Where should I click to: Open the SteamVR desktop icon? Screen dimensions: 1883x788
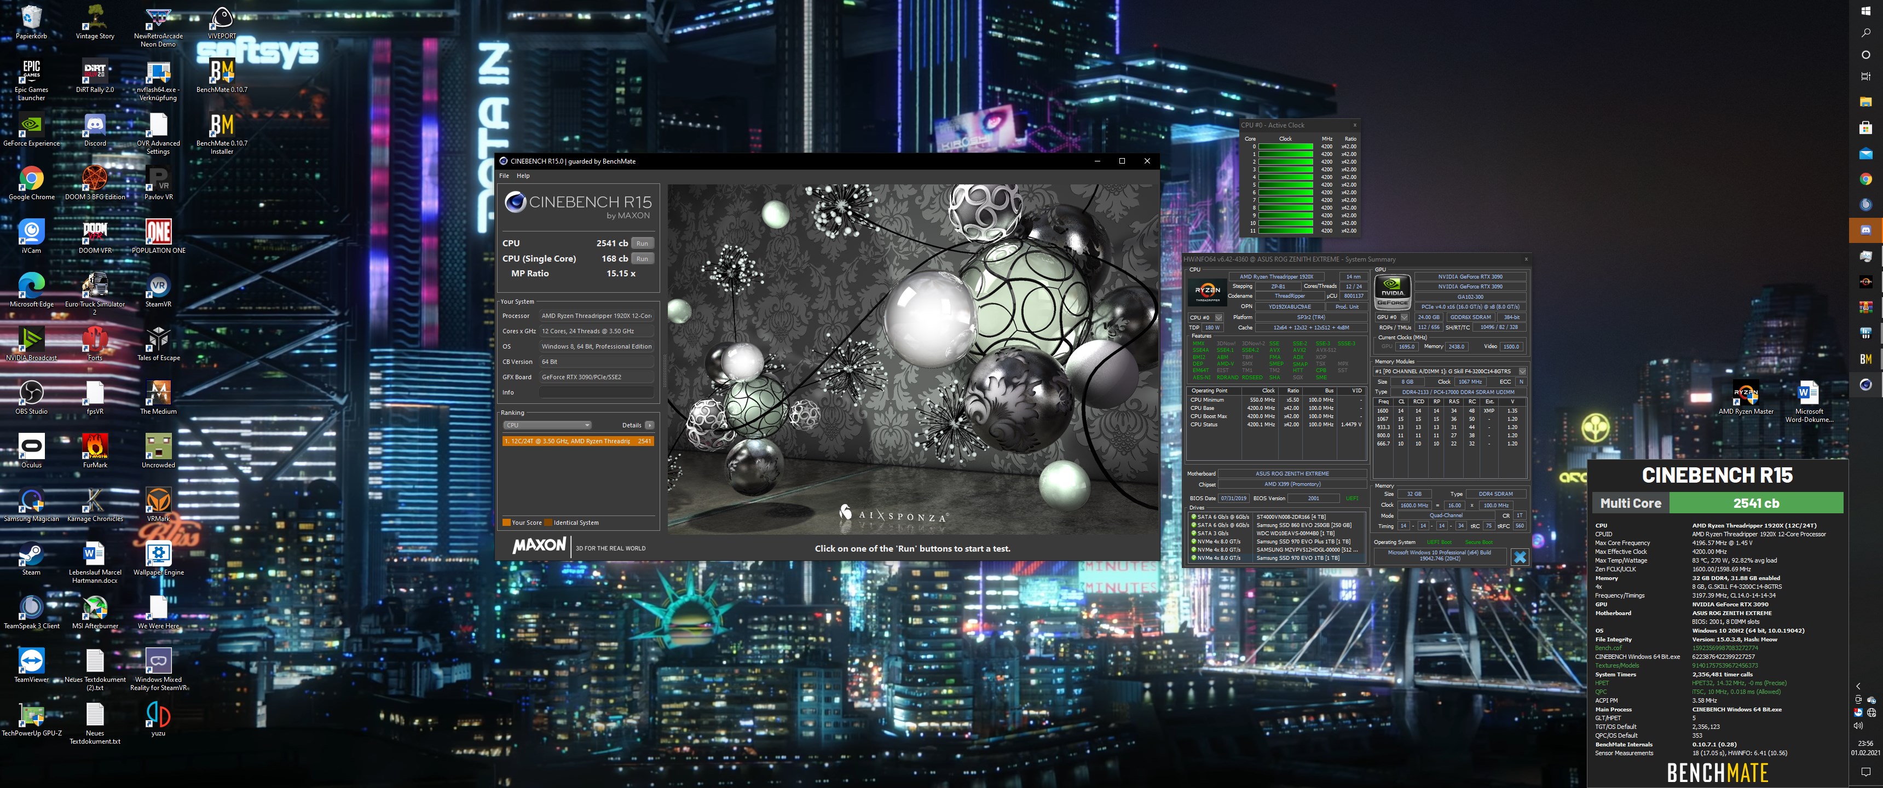(159, 290)
